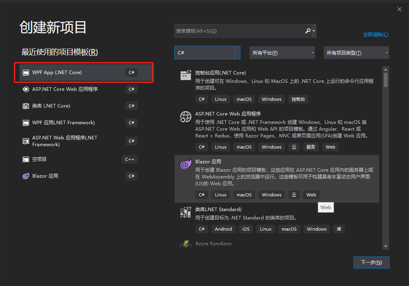409x286 pixels.
Task: Close the create new project dialog
Action: [x=399, y=9]
